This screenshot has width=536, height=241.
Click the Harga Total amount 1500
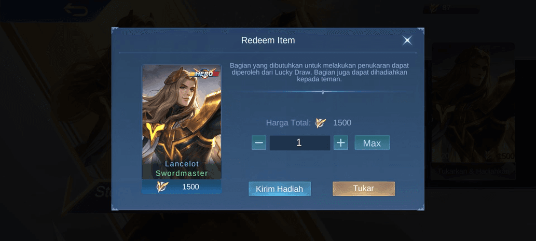(x=342, y=123)
